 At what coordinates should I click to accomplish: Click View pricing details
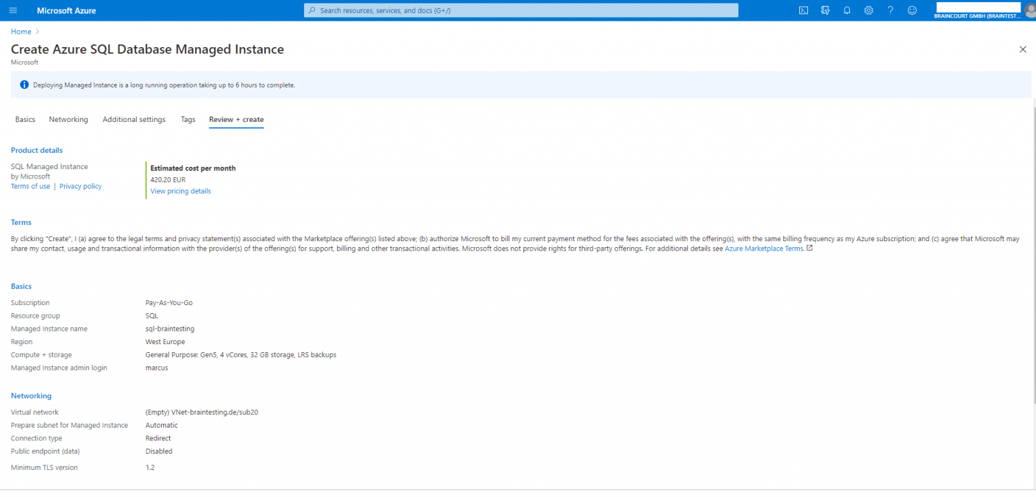coord(180,191)
